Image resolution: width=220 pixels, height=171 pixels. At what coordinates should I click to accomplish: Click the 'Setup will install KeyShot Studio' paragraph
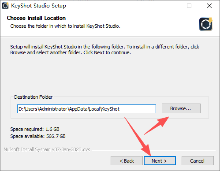pos(104,50)
